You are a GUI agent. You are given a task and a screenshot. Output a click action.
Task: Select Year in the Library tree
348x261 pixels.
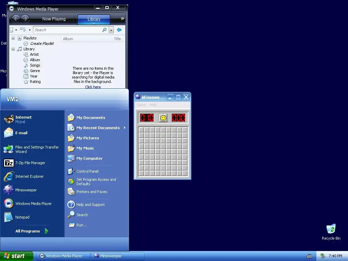[34, 76]
